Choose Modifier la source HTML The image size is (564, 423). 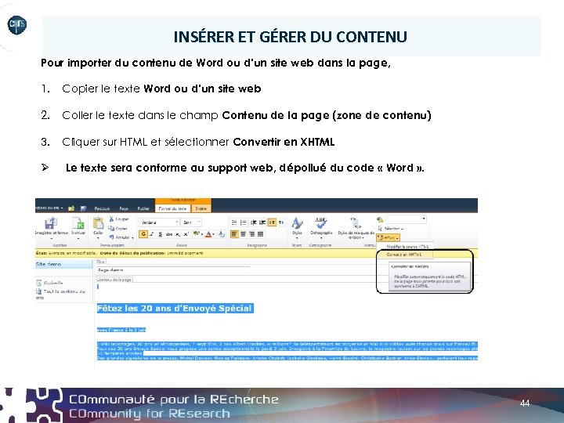point(407,247)
